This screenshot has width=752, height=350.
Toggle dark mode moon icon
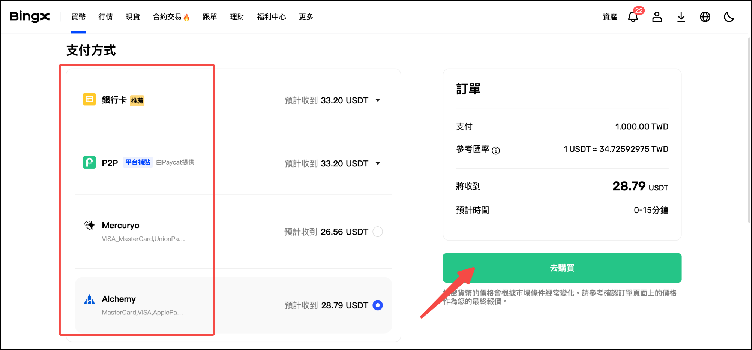click(729, 17)
